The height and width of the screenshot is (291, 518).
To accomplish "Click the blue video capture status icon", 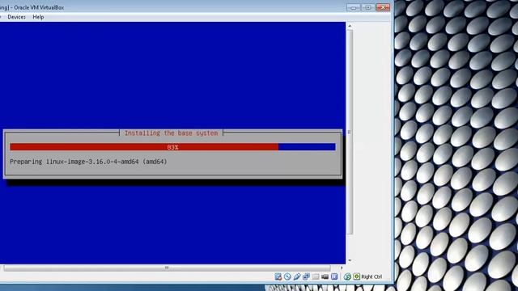I will pyautogui.click(x=334, y=276).
